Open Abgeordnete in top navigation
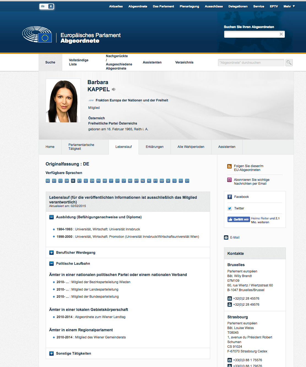This screenshot has height=367, width=306. [x=138, y=6]
